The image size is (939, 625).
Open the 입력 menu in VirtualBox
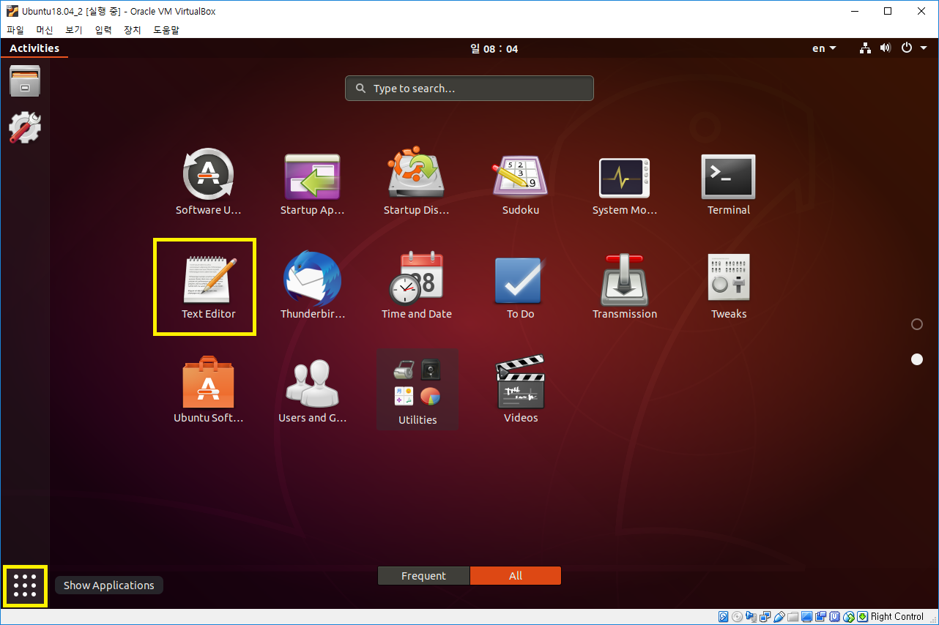[x=103, y=30]
